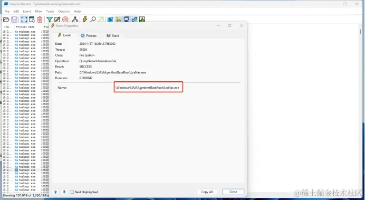Open the File menu
The image size is (365, 200).
[x=7, y=11]
